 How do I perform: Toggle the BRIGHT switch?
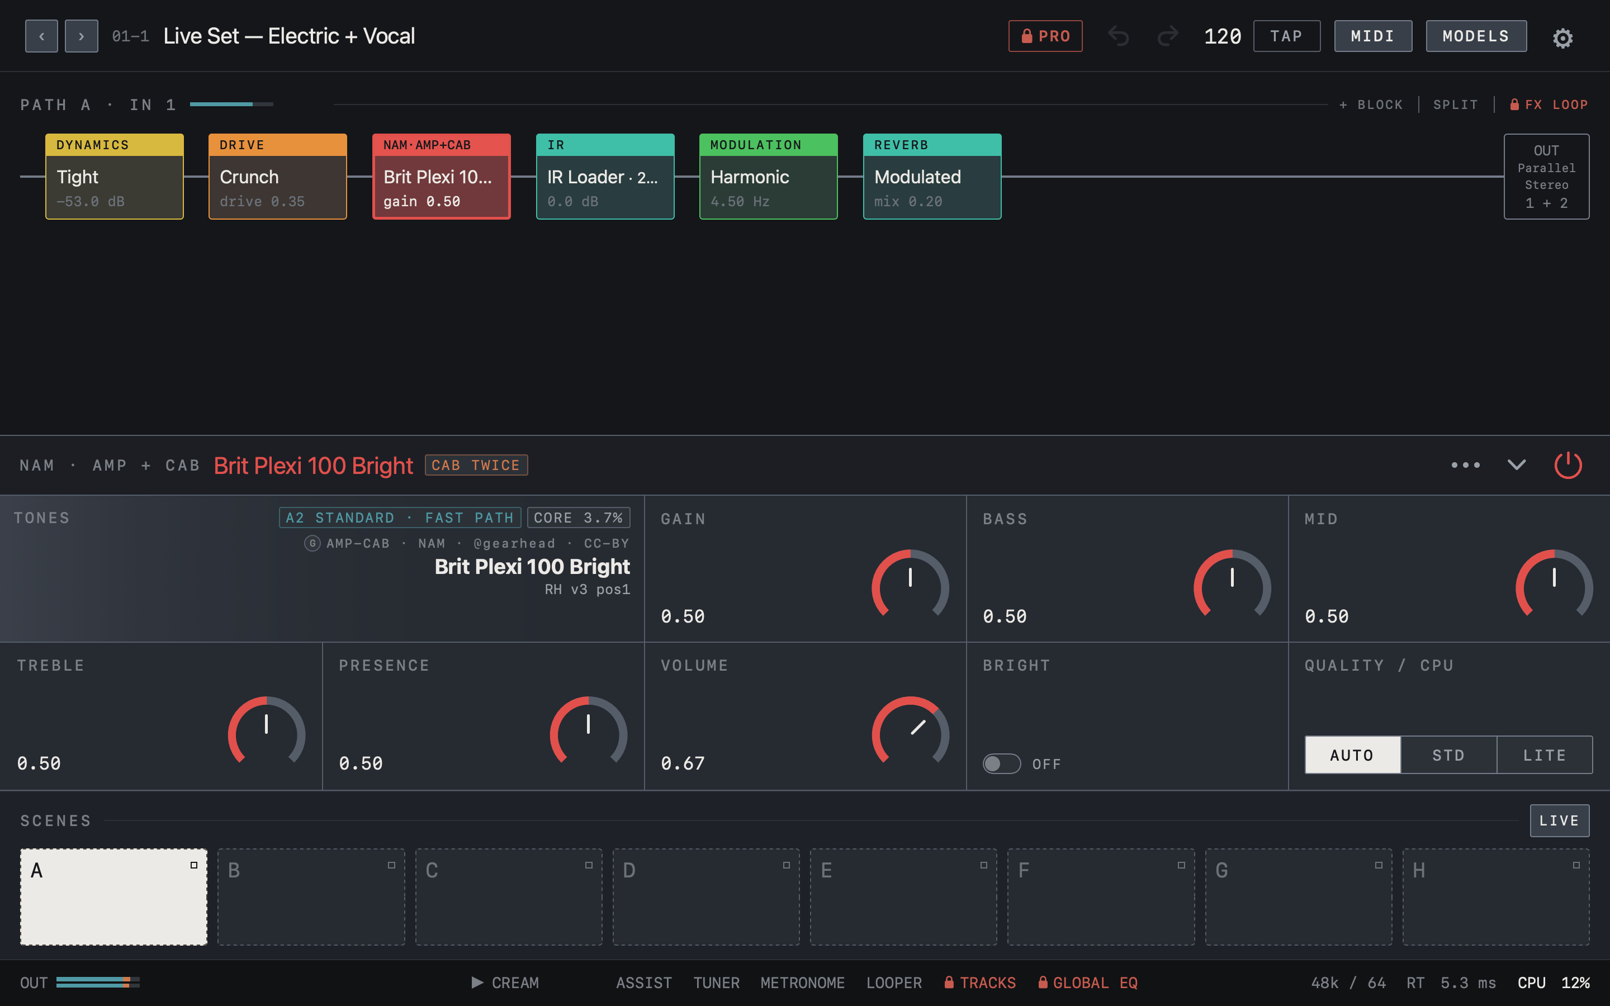1001,763
